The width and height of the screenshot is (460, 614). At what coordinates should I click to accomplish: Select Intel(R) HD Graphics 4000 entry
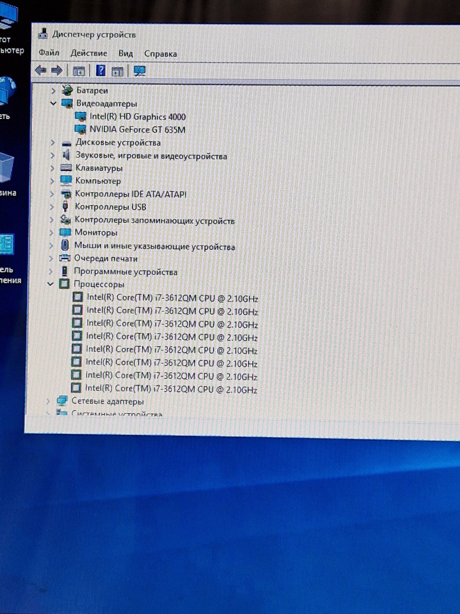pyautogui.click(x=138, y=117)
